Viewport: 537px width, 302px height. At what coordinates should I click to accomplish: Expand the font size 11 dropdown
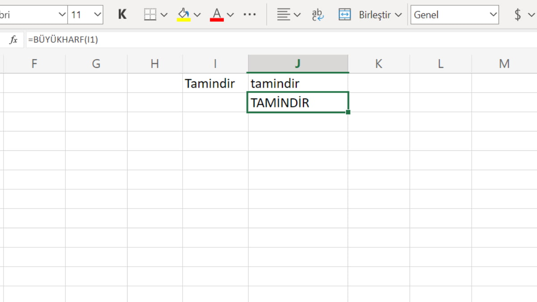point(98,15)
